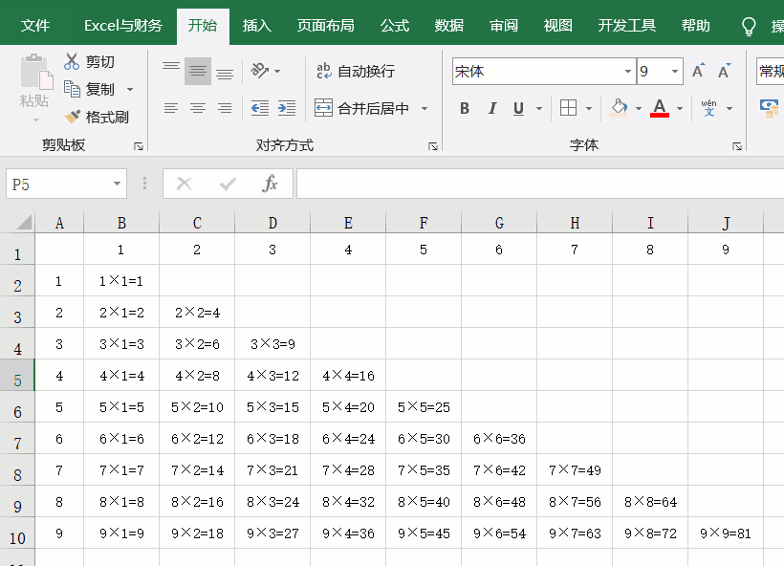Open the 帮助 help tab
This screenshot has width=784, height=566.
[x=695, y=26]
